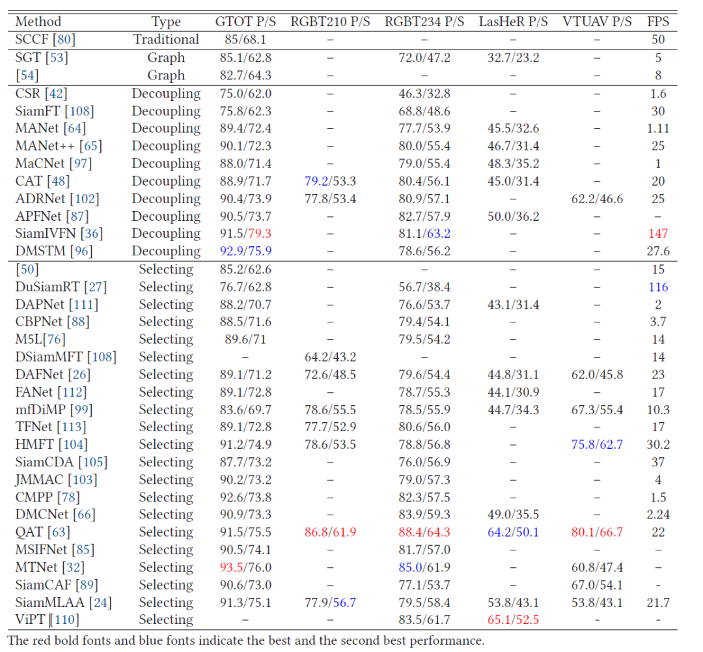Open MANet citation [64]
The image size is (703, 652).
tap(74, 128)
